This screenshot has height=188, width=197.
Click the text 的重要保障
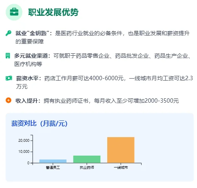(x=30, y=41)
